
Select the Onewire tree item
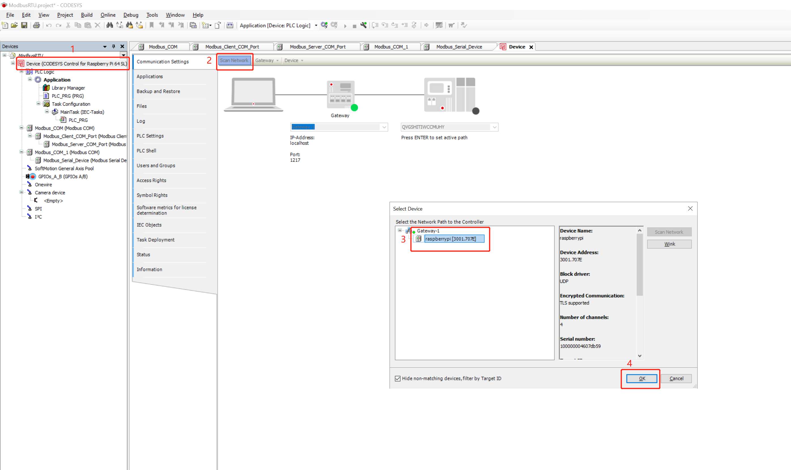pyautogui.click(x=43, y=185)
